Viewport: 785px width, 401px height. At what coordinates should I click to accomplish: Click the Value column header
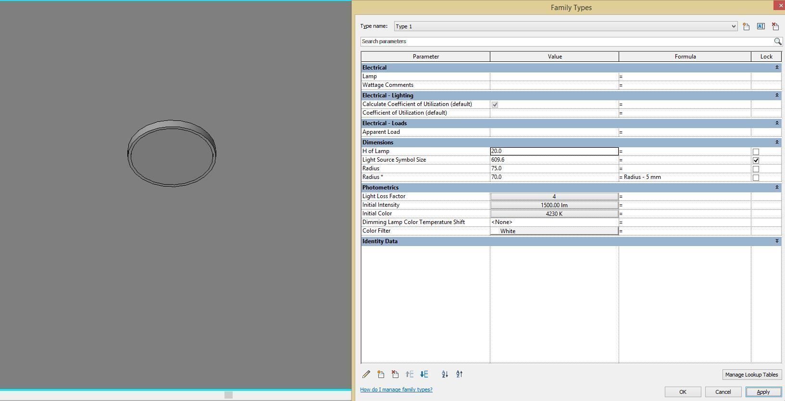pyautogui.click(x=554, y=57)
